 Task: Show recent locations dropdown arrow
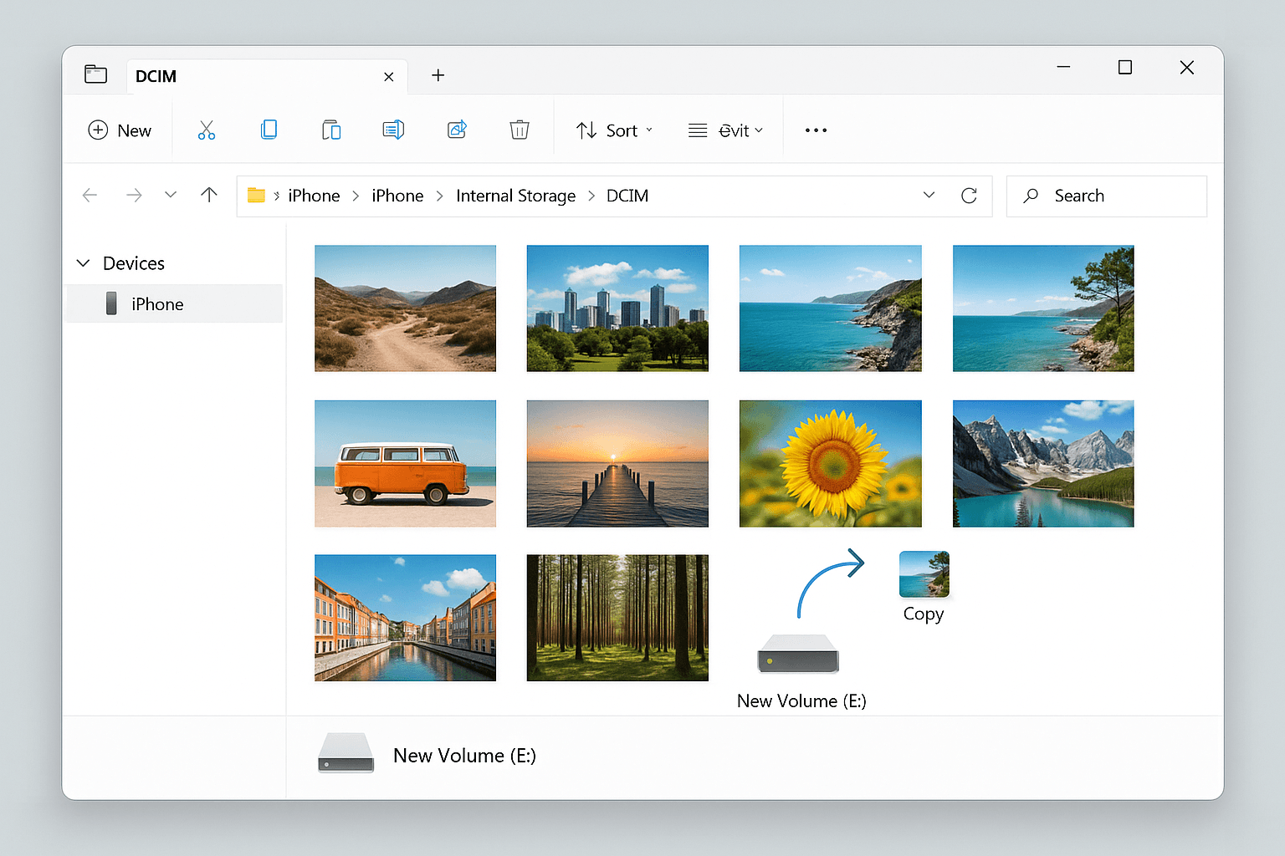click(x=171, y=196)
